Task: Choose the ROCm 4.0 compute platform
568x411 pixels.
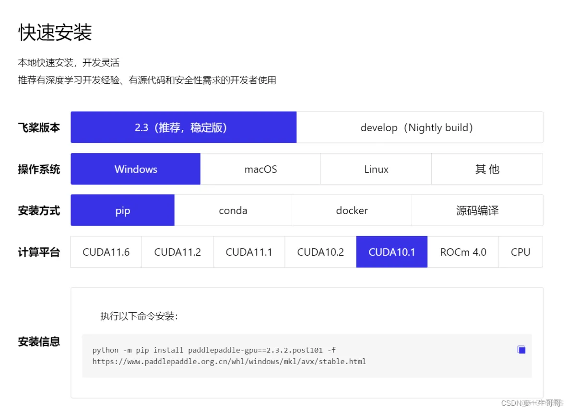Action: 463,252
